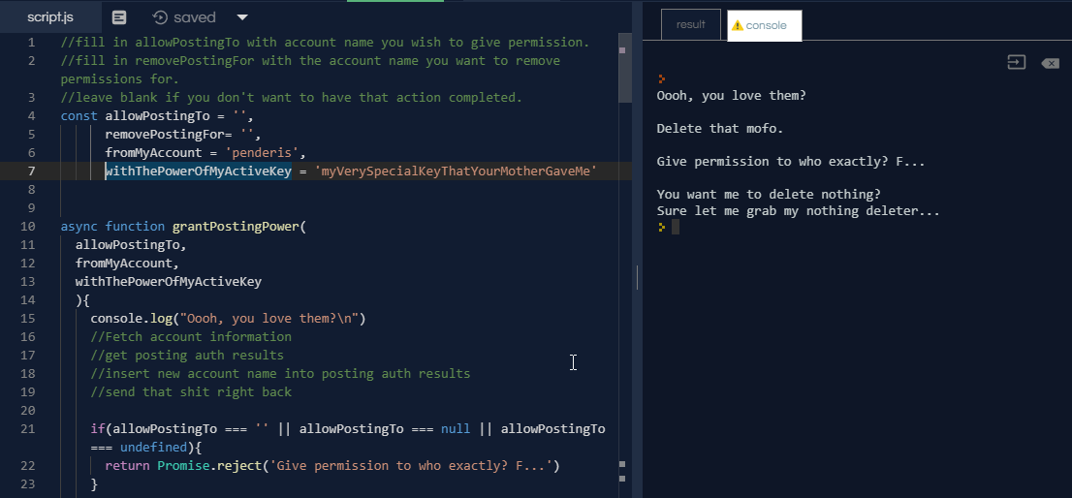Click the orange output arrow in console

[662, 78]
